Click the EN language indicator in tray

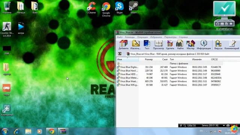[201, 131]
